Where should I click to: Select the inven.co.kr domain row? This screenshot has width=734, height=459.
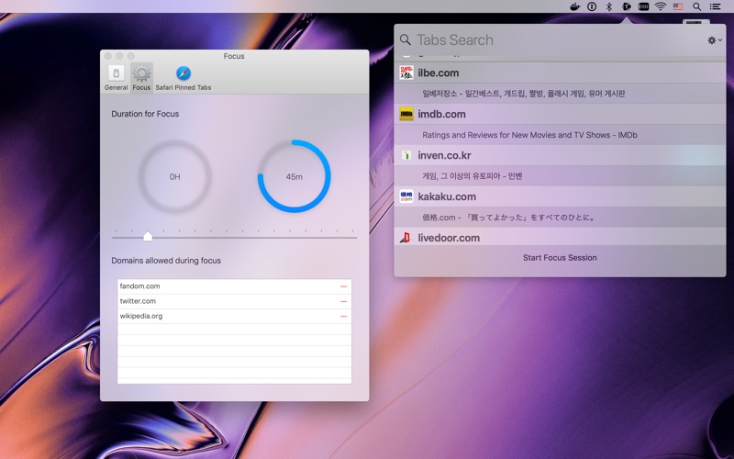[560, 155]
